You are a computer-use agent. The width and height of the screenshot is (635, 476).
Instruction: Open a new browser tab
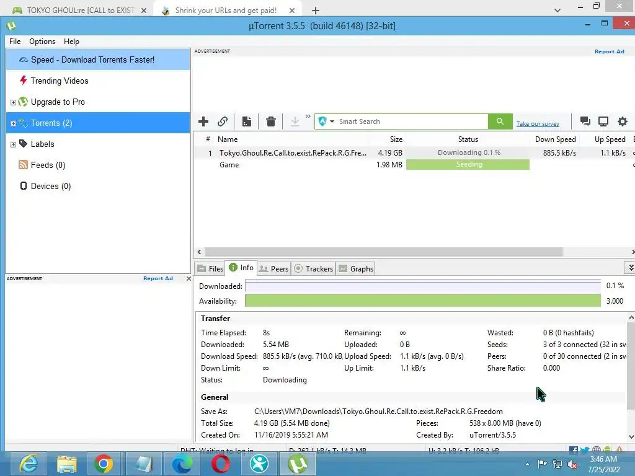[316, 11]
